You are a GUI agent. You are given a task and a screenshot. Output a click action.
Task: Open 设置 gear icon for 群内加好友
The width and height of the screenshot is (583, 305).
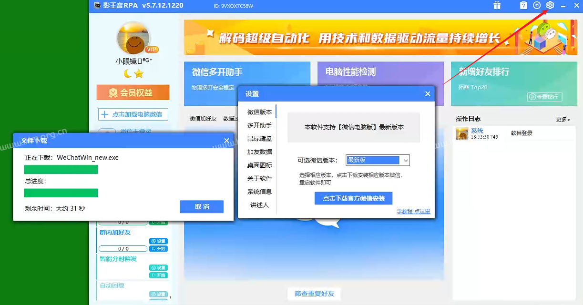pyautogui.click(x=158, y=241)
